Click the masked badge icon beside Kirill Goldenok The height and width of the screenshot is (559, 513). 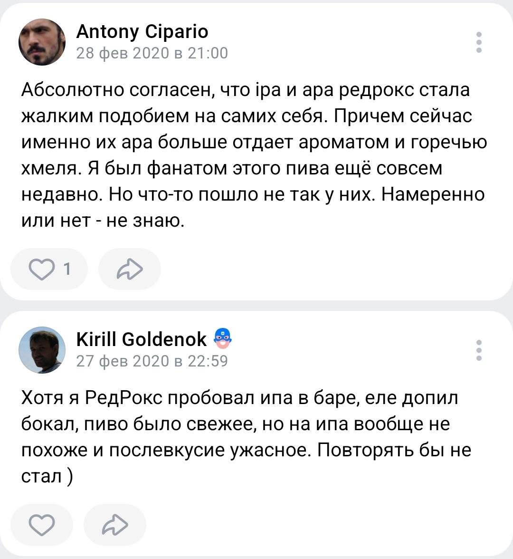click(x=222, y=338)
